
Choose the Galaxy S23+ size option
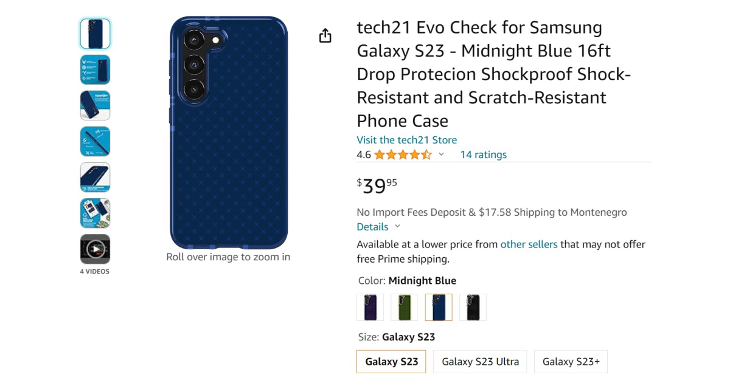point(571,362)
